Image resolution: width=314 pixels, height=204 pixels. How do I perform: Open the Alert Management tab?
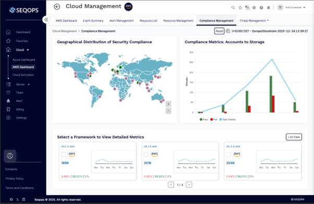tap(122, 21)
